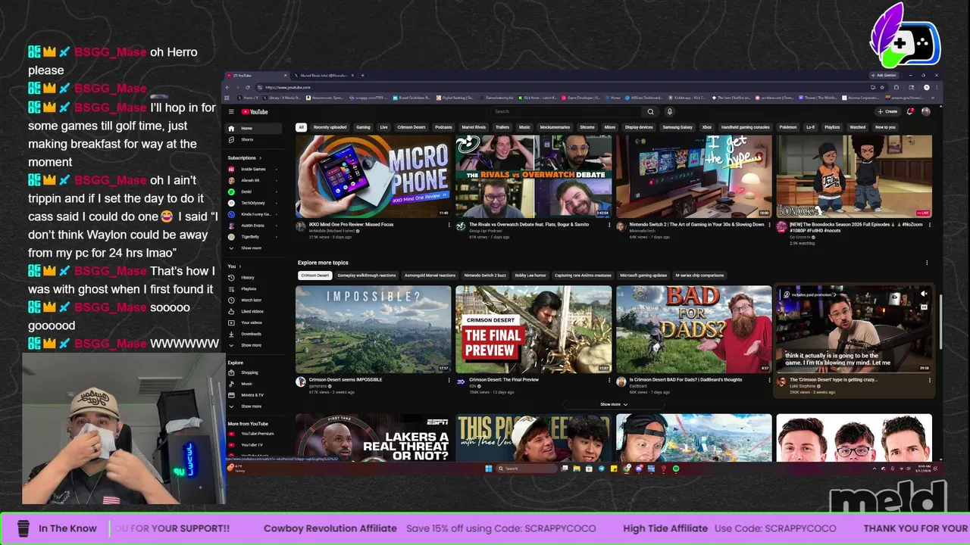Open a new browser tab
The image size is (970, 545).
coord(362,75)
